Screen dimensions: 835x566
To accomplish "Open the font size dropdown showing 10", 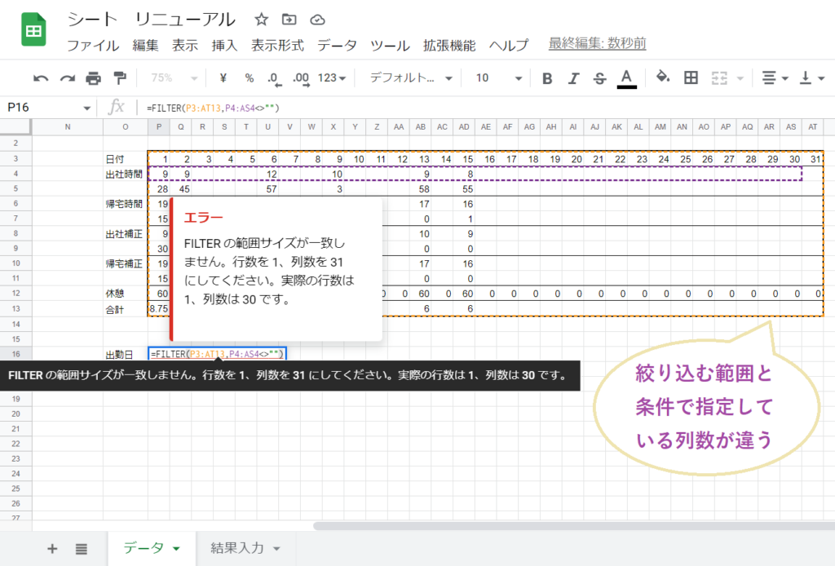I will (x=493, y=78).
